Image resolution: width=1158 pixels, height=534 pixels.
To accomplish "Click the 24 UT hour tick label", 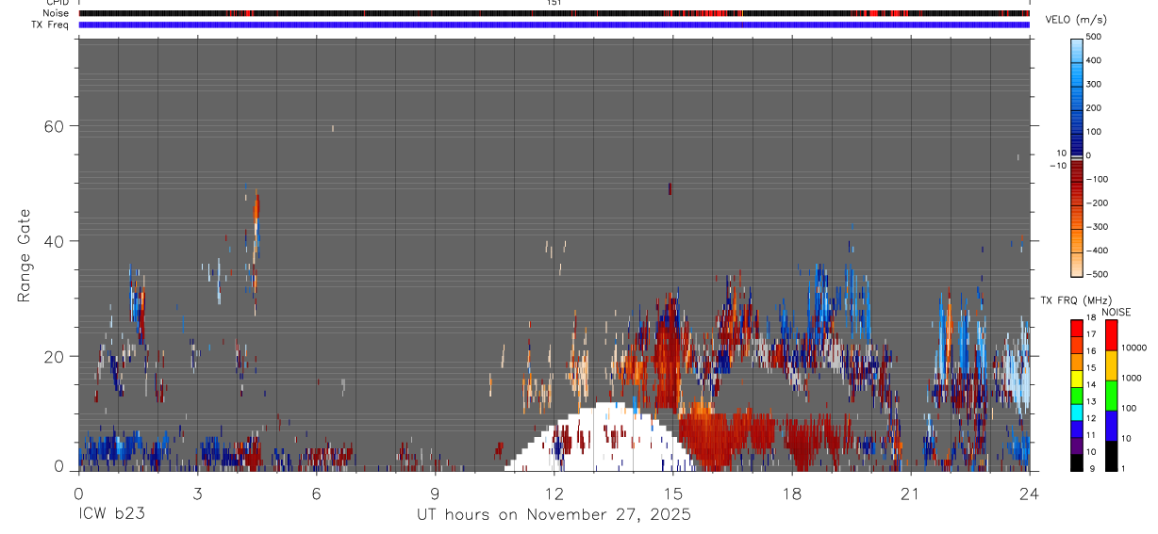I will (x=1030, y=492).
